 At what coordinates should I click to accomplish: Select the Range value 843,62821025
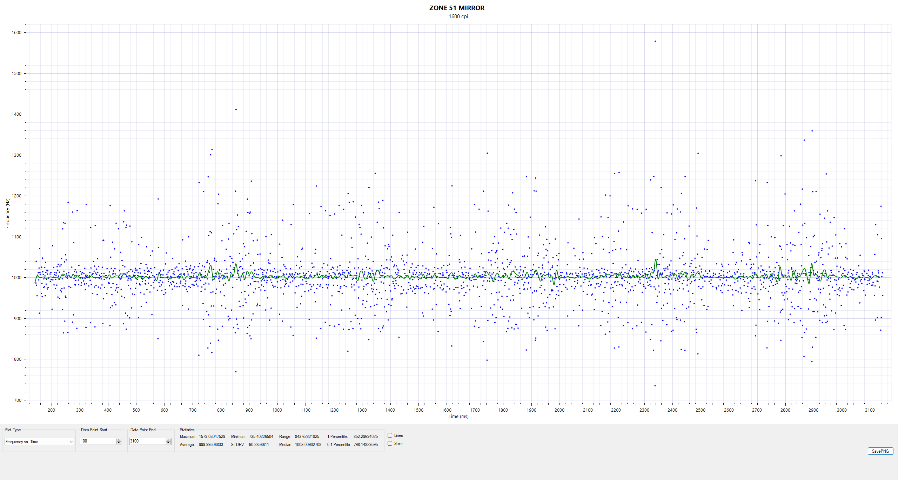pyautogui.click(x=307, y=437)
